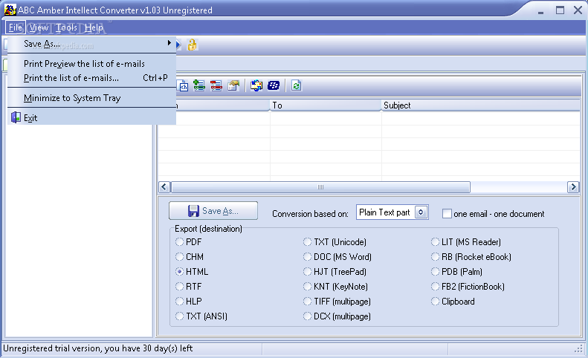Screen dimensions: 588x358
Task: Enable one email - one document checkbox
Action: click(447, 214)
